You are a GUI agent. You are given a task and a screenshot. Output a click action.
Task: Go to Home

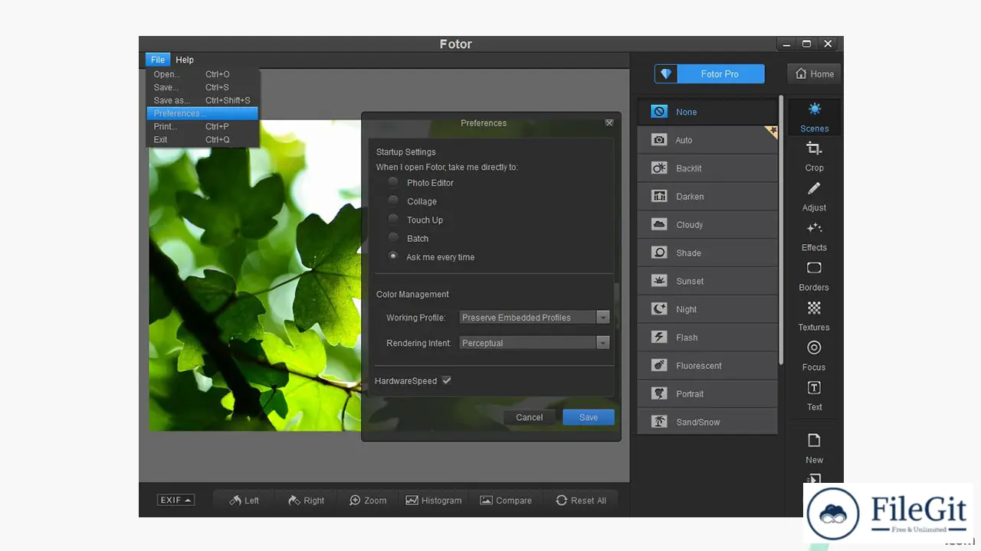(814, 73)
